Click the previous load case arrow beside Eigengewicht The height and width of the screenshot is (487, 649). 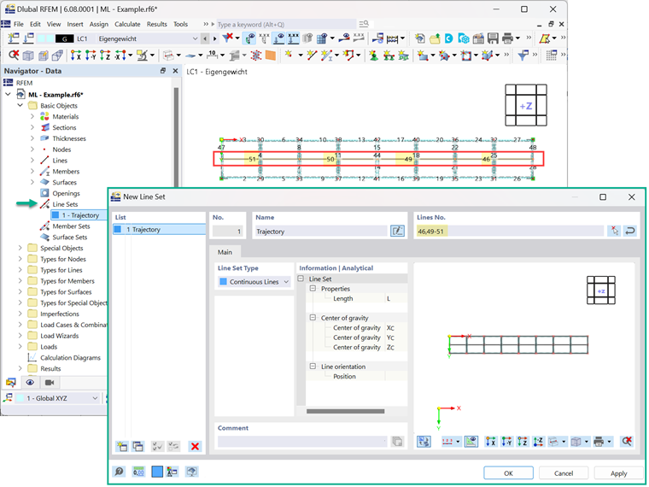205,38
